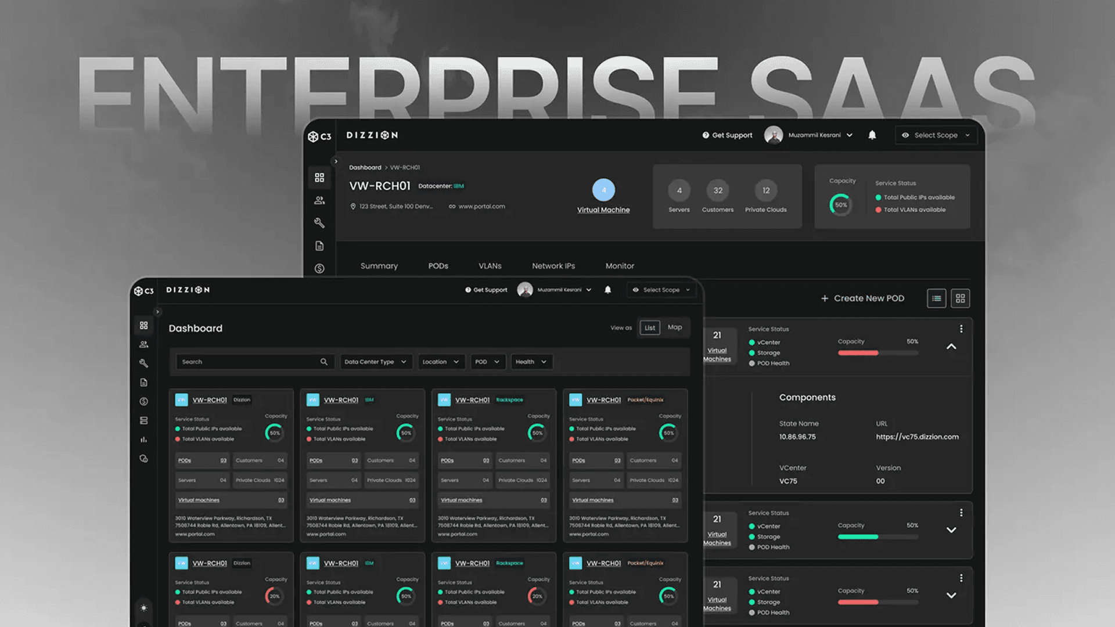1115x627 pixels.
Task: Click the red Capacity bar of first POD
Action: coord(858,353)
